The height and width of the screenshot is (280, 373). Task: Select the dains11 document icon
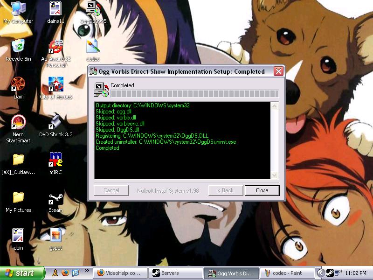pos(55,13)
